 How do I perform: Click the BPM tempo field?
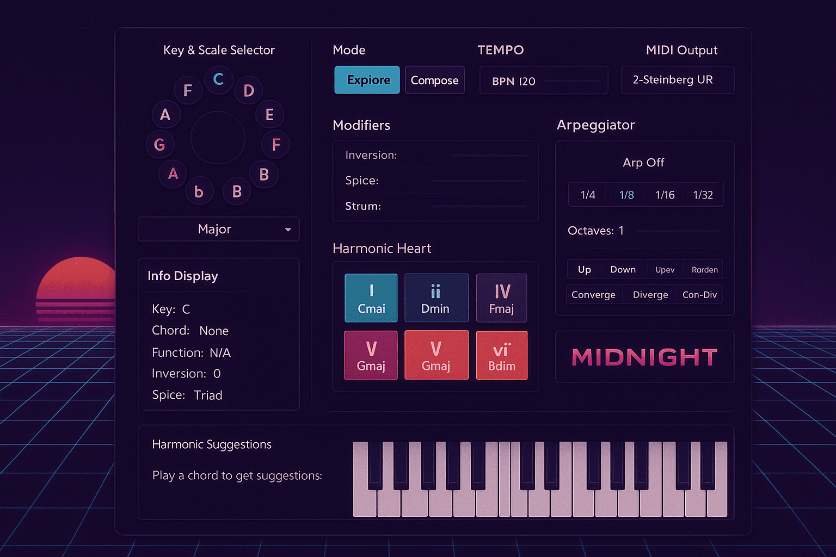543,81
